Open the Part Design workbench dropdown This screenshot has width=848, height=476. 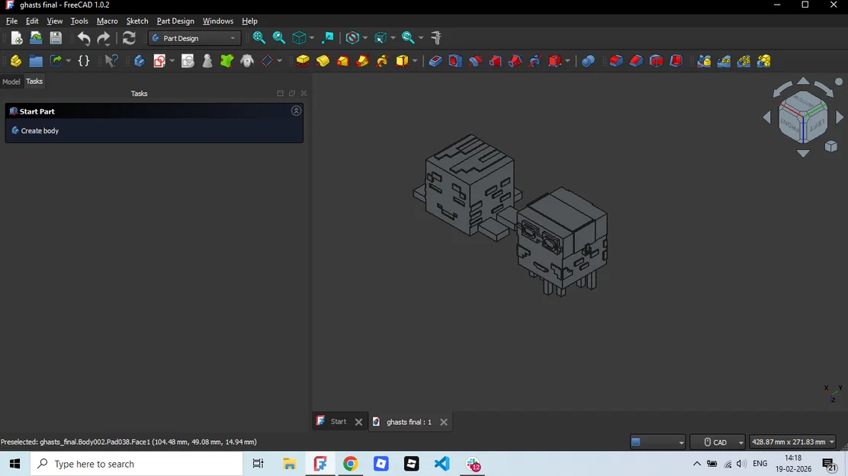pyautogui.click(x=194, y=38)
